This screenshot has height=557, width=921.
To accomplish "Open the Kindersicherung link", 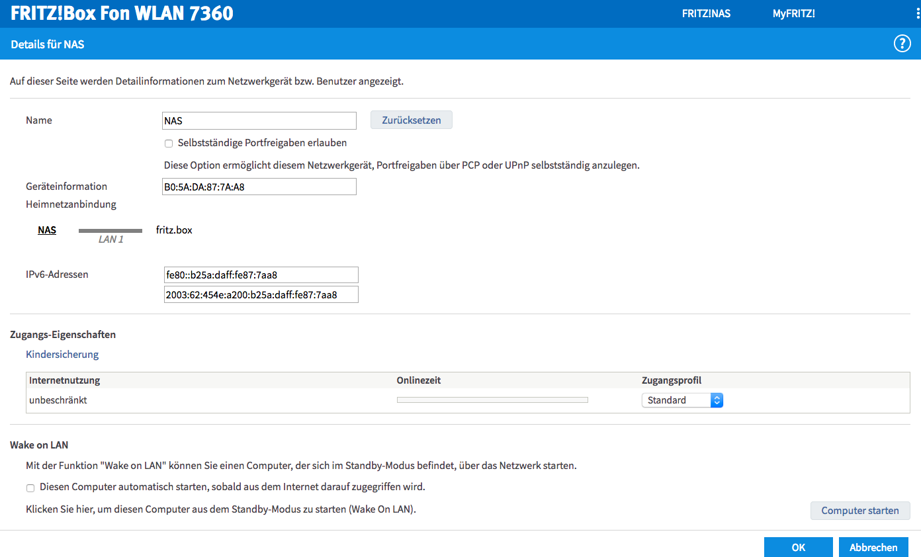I will coord(62,355).
